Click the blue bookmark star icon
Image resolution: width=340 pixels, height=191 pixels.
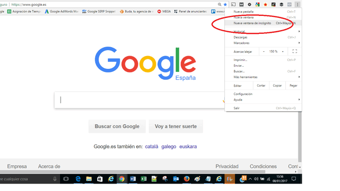[x=225, y=4]
